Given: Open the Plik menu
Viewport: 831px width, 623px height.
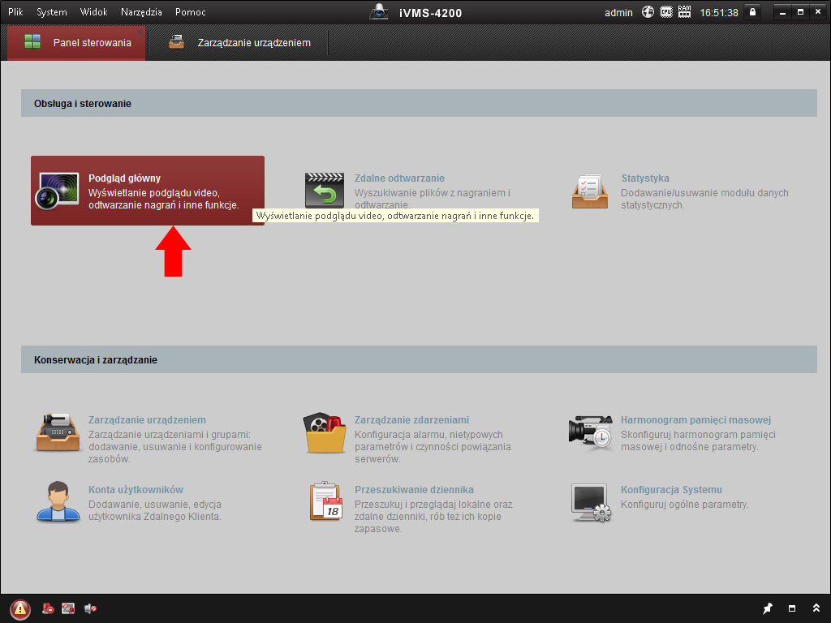Looking at the screenshot, I should click(16, 12).
